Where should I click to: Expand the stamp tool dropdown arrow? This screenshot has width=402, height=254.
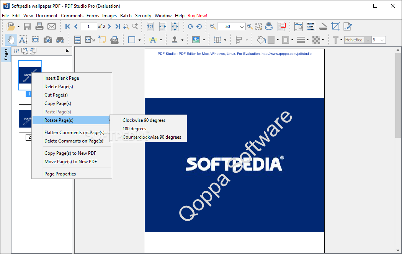182,40
